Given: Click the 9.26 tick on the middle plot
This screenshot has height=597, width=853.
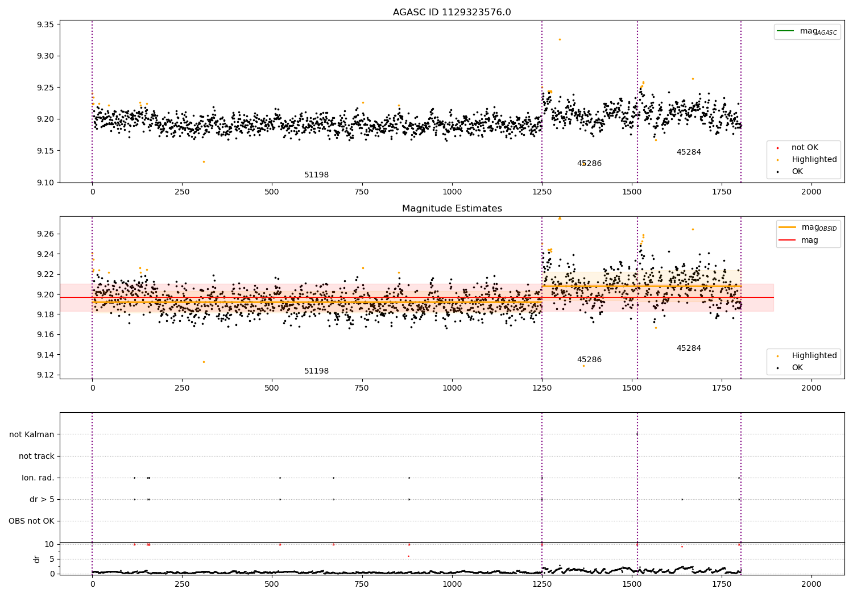Looking at the screenshot, I should [45, 234].
